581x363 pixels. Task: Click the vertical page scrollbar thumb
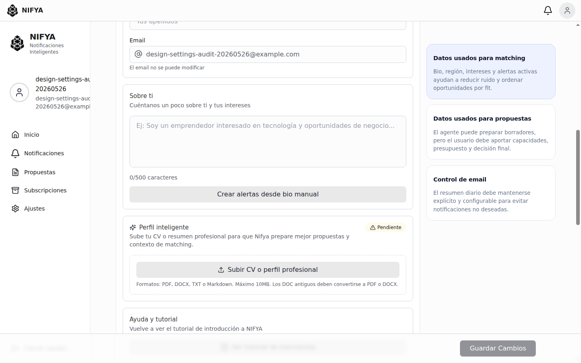tap(578, 177)
